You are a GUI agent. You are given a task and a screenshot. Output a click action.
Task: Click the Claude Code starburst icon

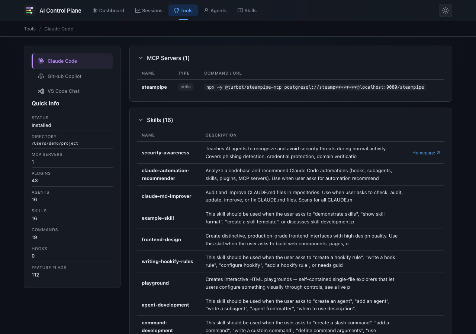pyautogui.click(x=41, y=61)
